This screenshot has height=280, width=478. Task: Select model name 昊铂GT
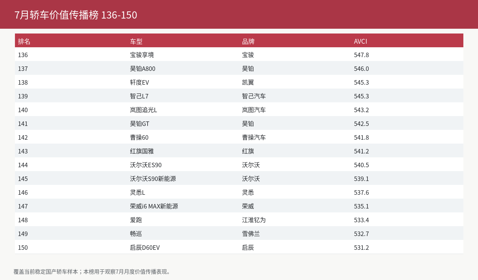140,124
